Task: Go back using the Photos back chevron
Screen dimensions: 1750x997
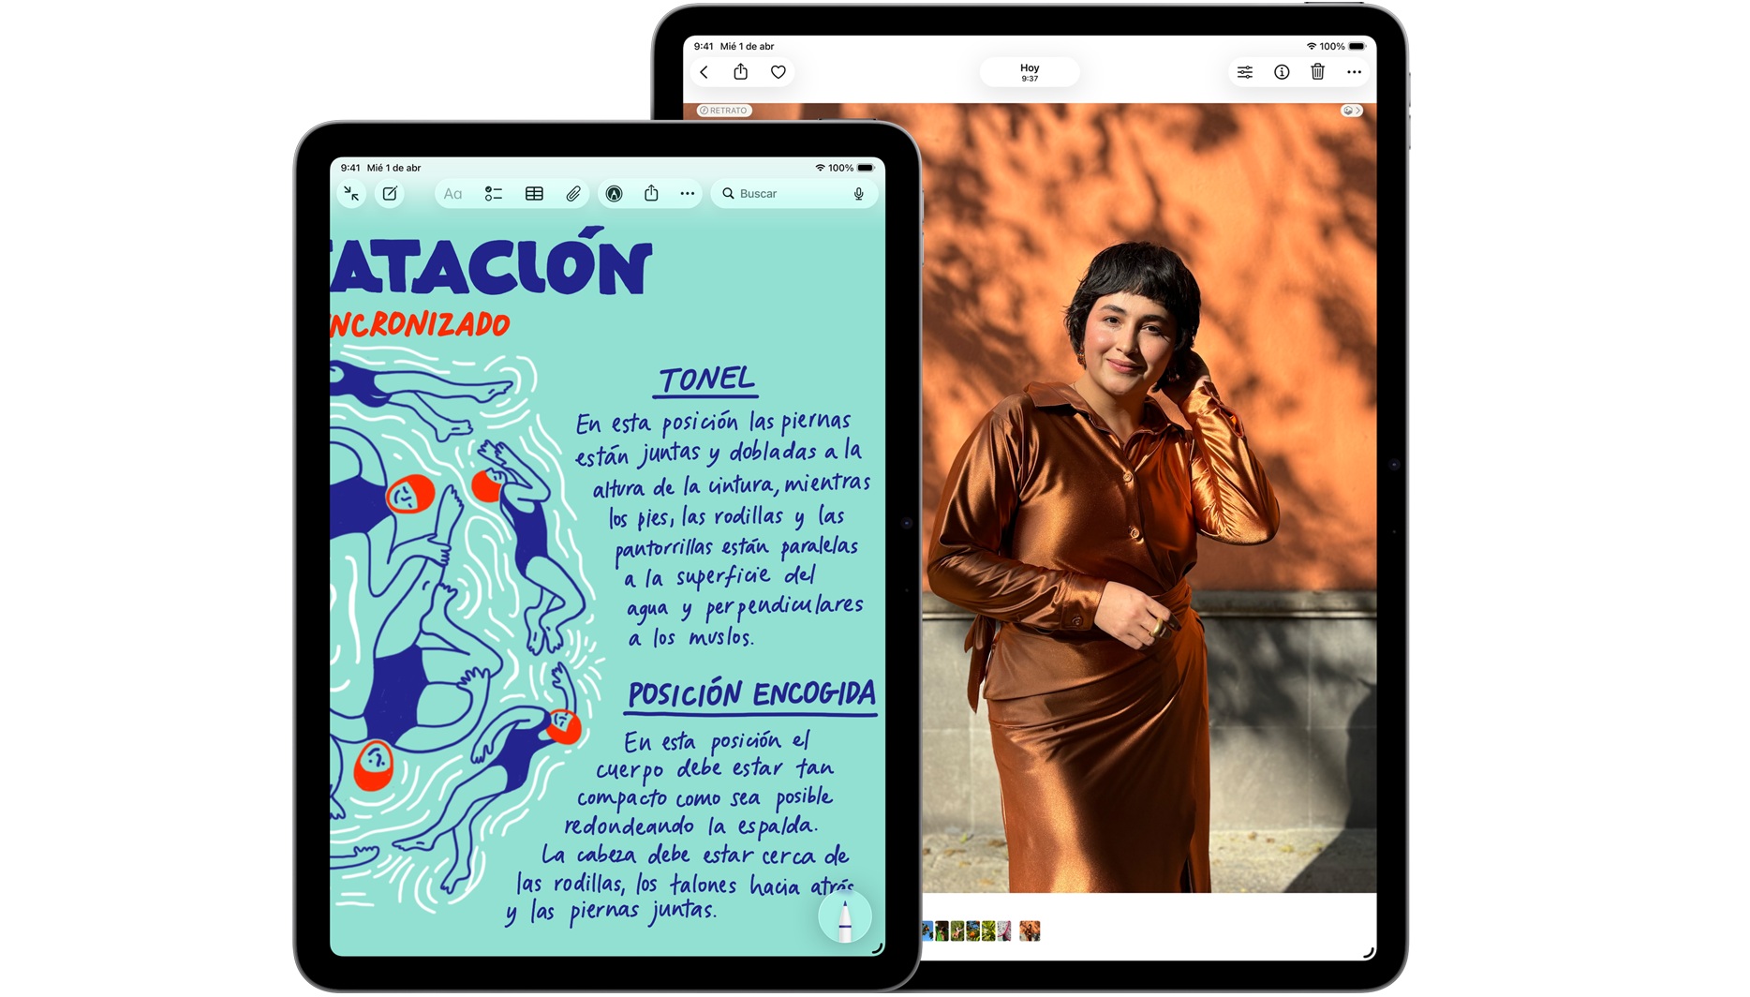Action: click(704, 72)
